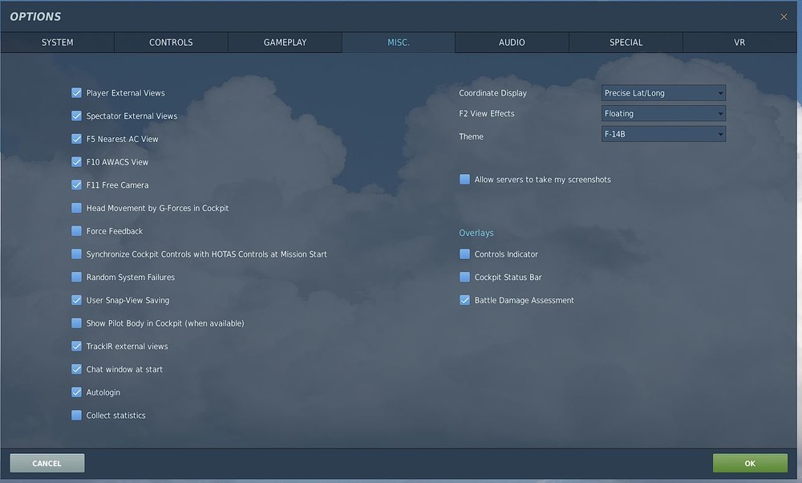This screenshot has height=483, width=802.
Task: Open the VR tab
Action: [x=739, y=43]
